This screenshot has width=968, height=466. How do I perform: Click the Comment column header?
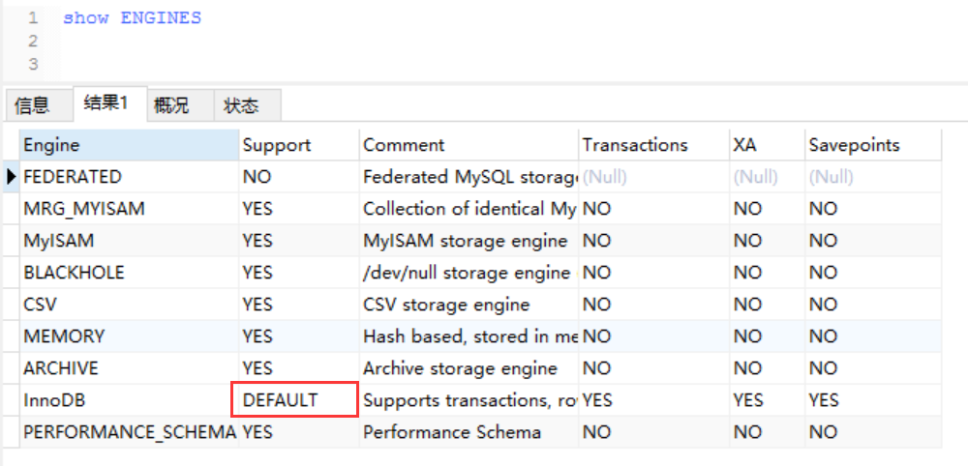coord(469,145)
